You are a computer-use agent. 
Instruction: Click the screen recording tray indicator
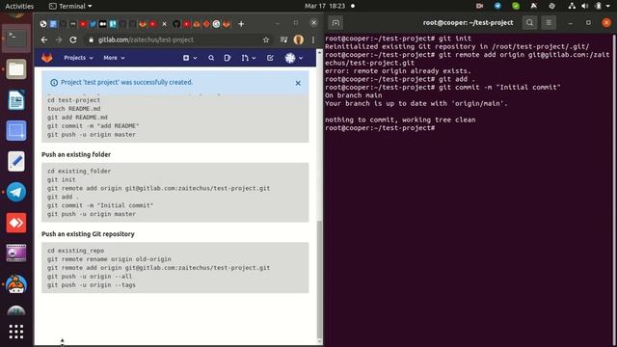pos(479,6)
